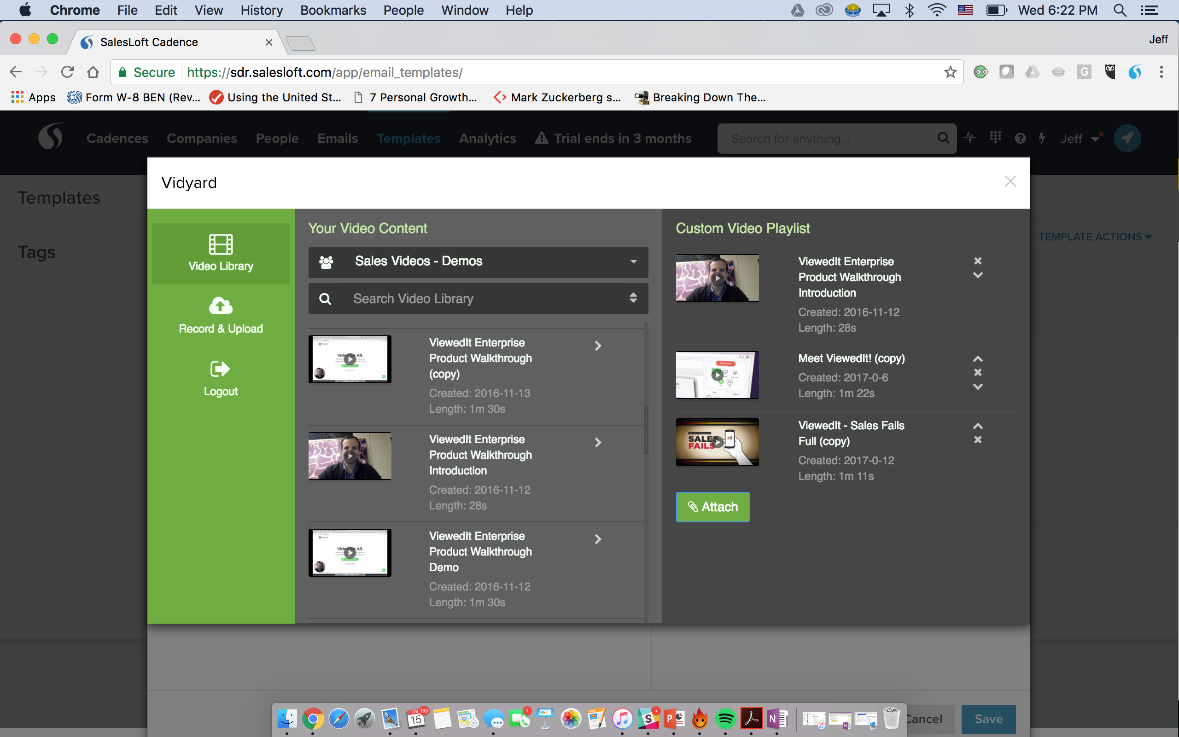
Task: Open the Form W-8 BEN bookmark
Action: pyautogui.click(x=134, y=98)
